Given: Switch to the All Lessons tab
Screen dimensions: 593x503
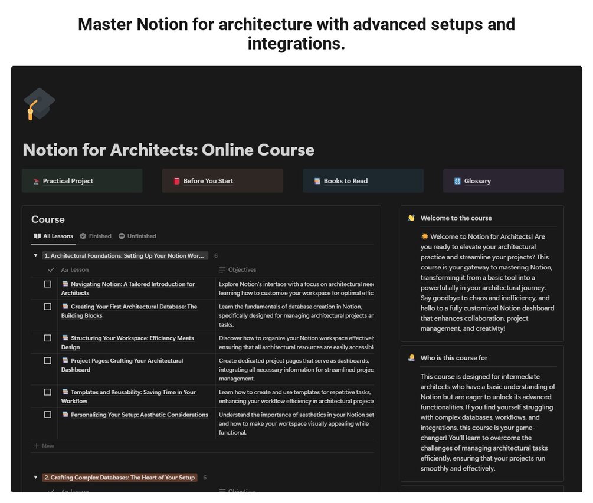Looking at the screenshot, I should pyautogui.click(x=53, y=236).
